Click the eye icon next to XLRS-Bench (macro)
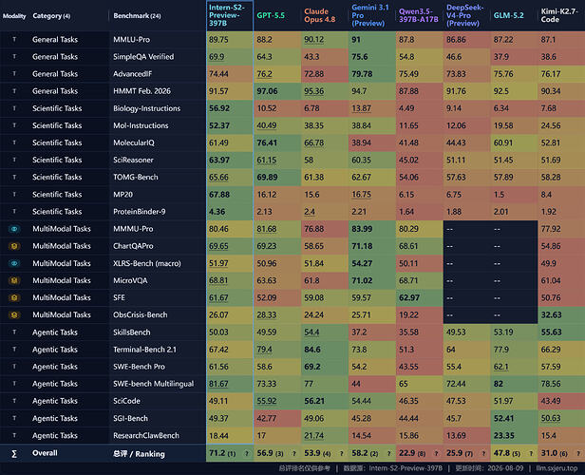The image size is (585, 475). click(14, 263)
